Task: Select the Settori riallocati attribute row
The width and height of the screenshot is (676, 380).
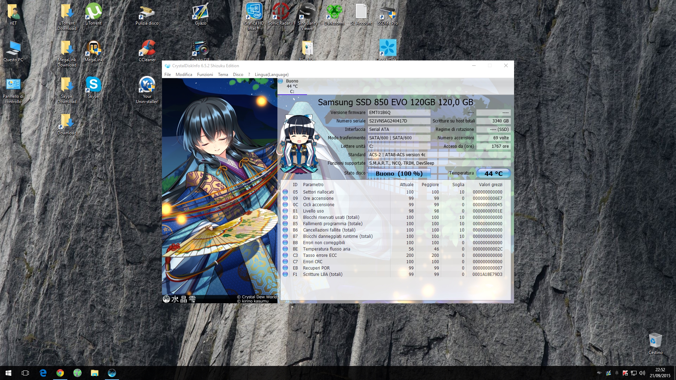Action: [x=318, y=192]
